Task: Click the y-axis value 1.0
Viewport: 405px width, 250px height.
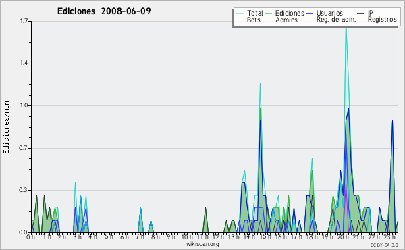Action: click(24, 105)
